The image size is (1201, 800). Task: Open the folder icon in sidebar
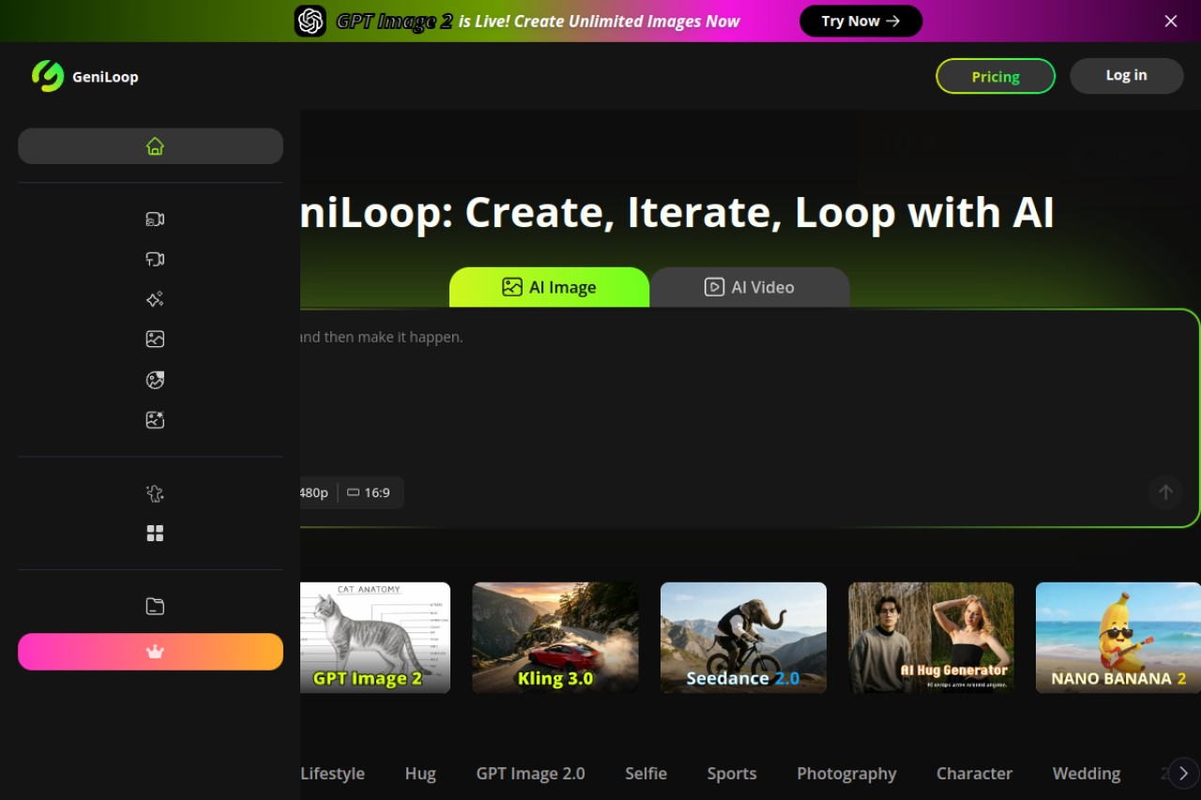pos(155,607)
